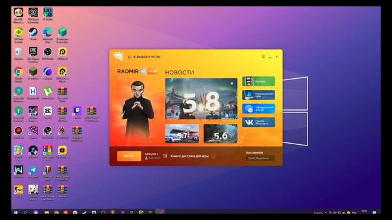Select the OBS Studio icon next to Epic Games
Viewport: 392px width, 220px height.
point(48,52)
